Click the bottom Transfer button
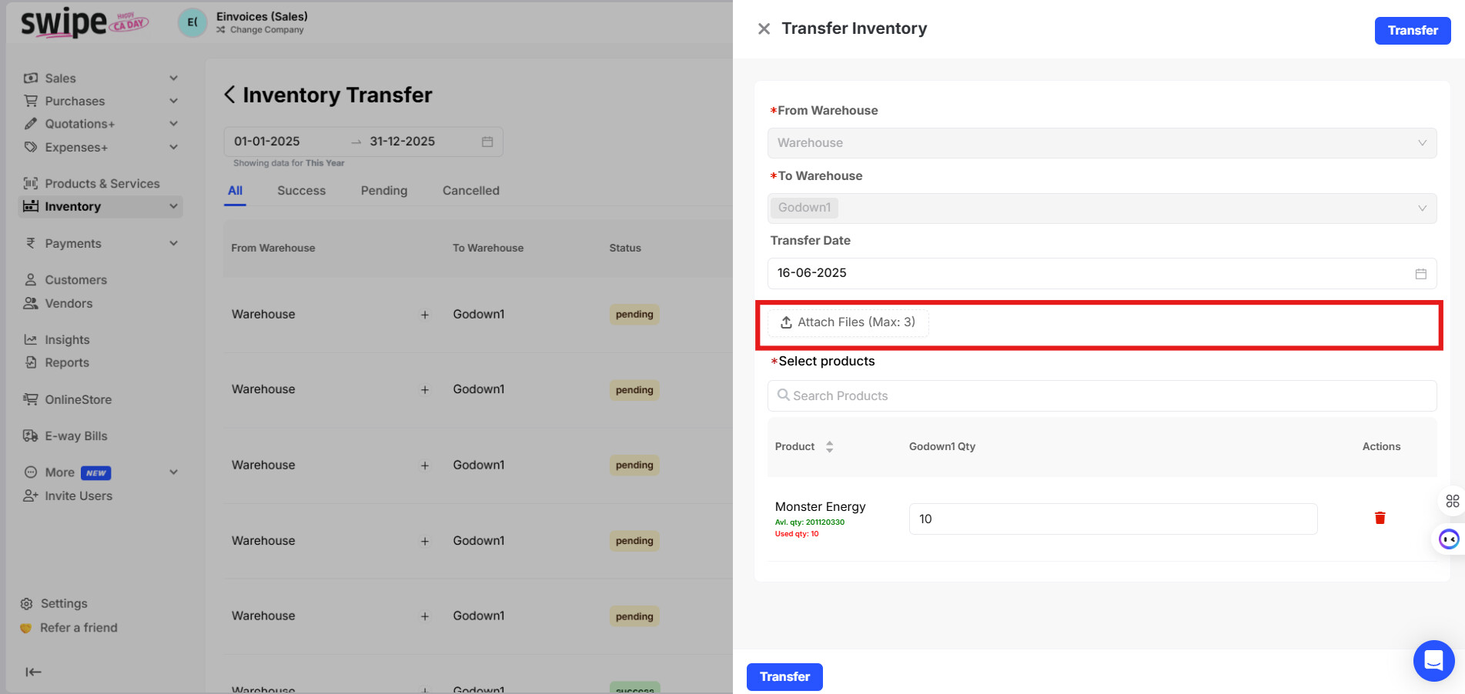This screenshot has height=694, width=1465. (784, 677)
